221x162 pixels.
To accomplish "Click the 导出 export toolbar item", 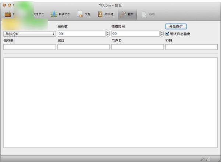I will [149, 14].
